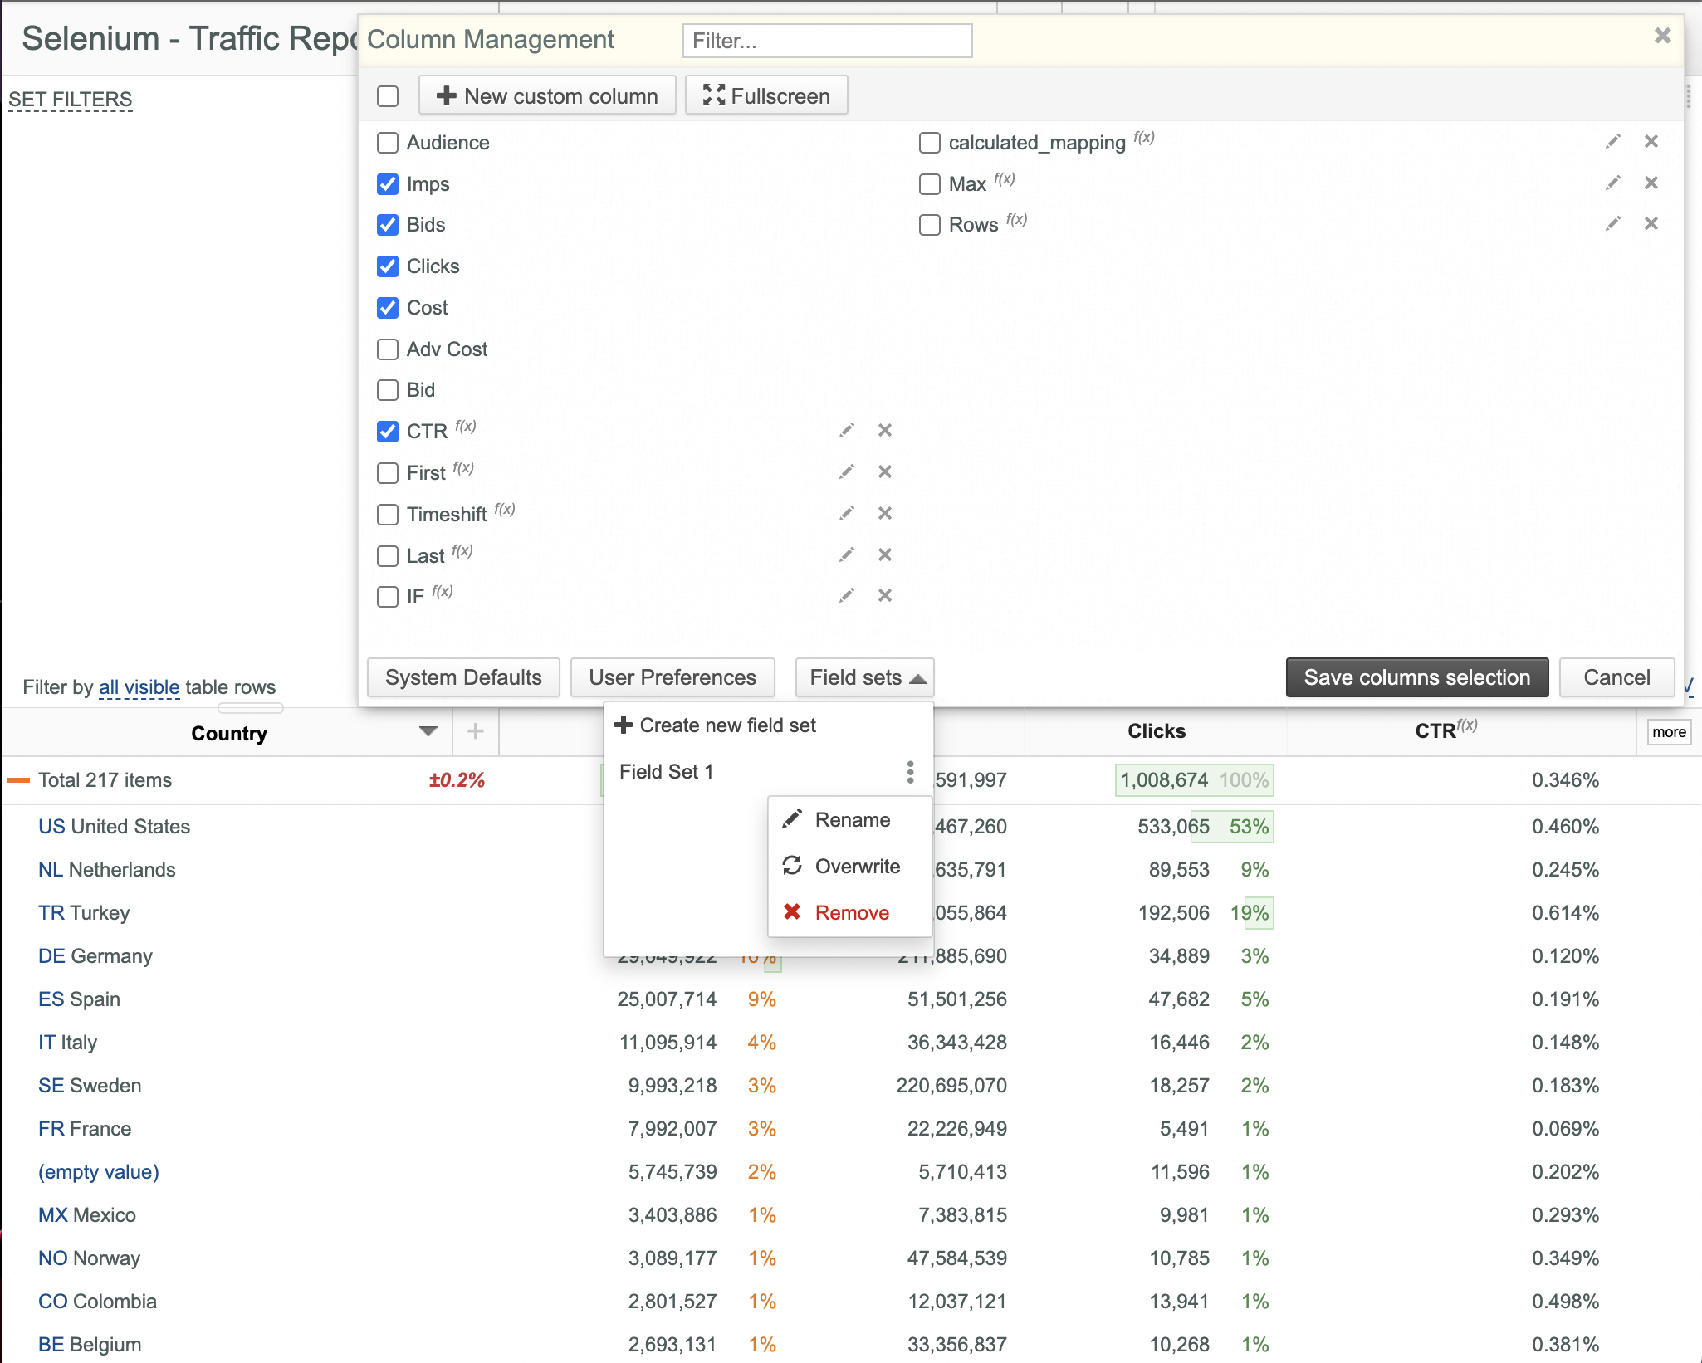Edit the calculated_mapping column pencil icon
The image size is (1702, 1363).
point(1612,141)
